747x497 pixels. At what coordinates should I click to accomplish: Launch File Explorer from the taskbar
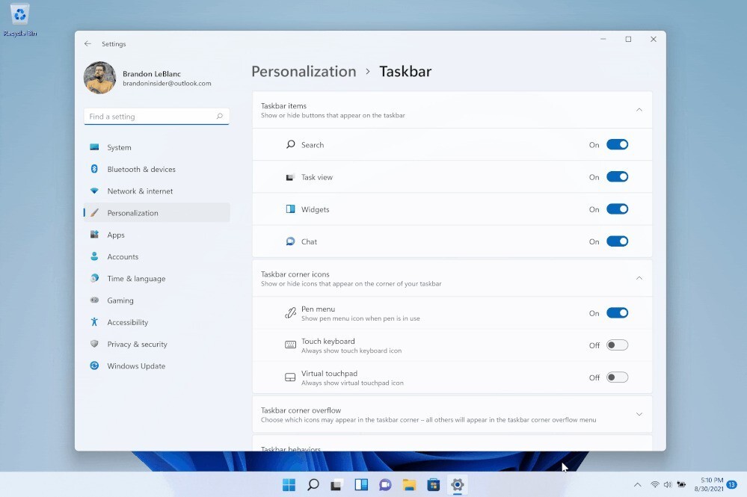point(409,484)
